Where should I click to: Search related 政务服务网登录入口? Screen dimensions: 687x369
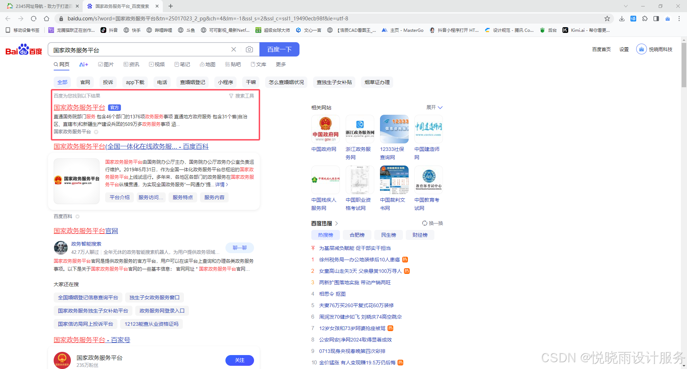pyautogui.click(x=162, y=311)
